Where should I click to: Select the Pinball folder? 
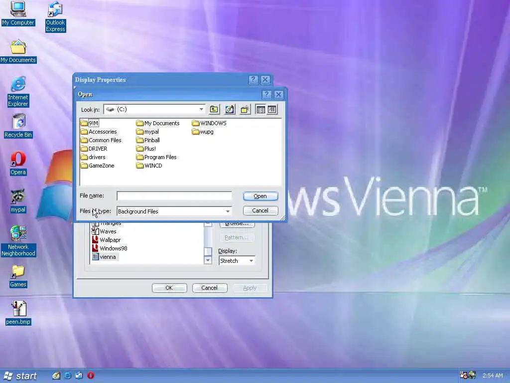(148, 140)
